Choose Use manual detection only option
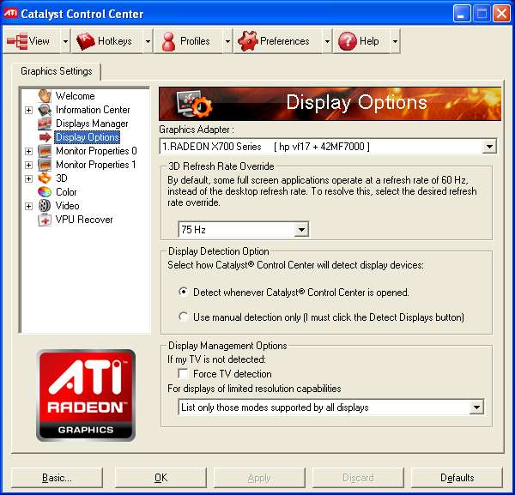515x495 pixels. (x=183, y=317)
